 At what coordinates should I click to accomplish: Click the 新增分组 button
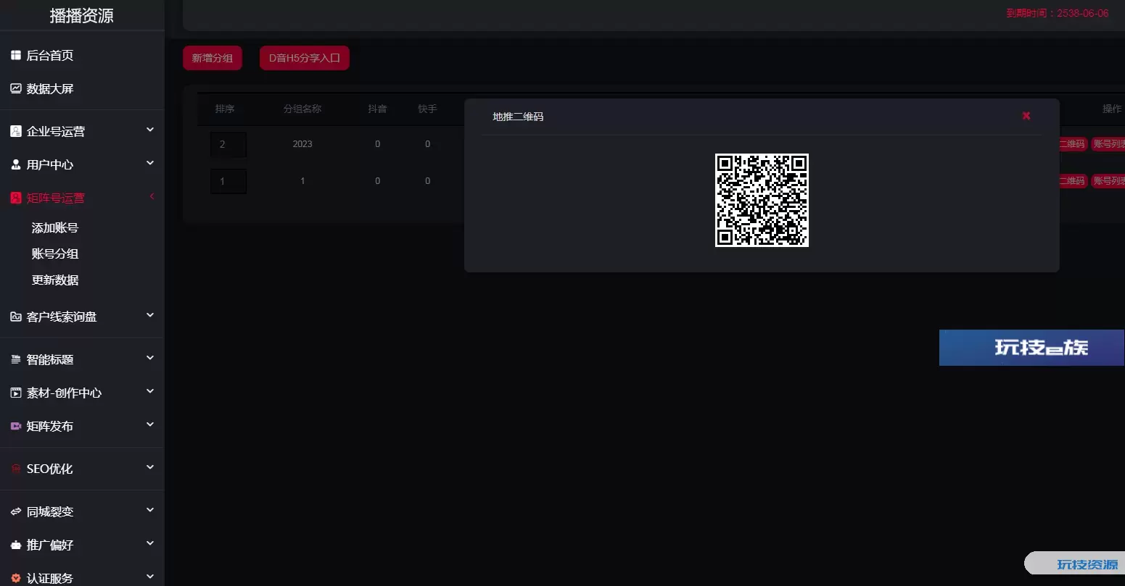tap(213, 58)
